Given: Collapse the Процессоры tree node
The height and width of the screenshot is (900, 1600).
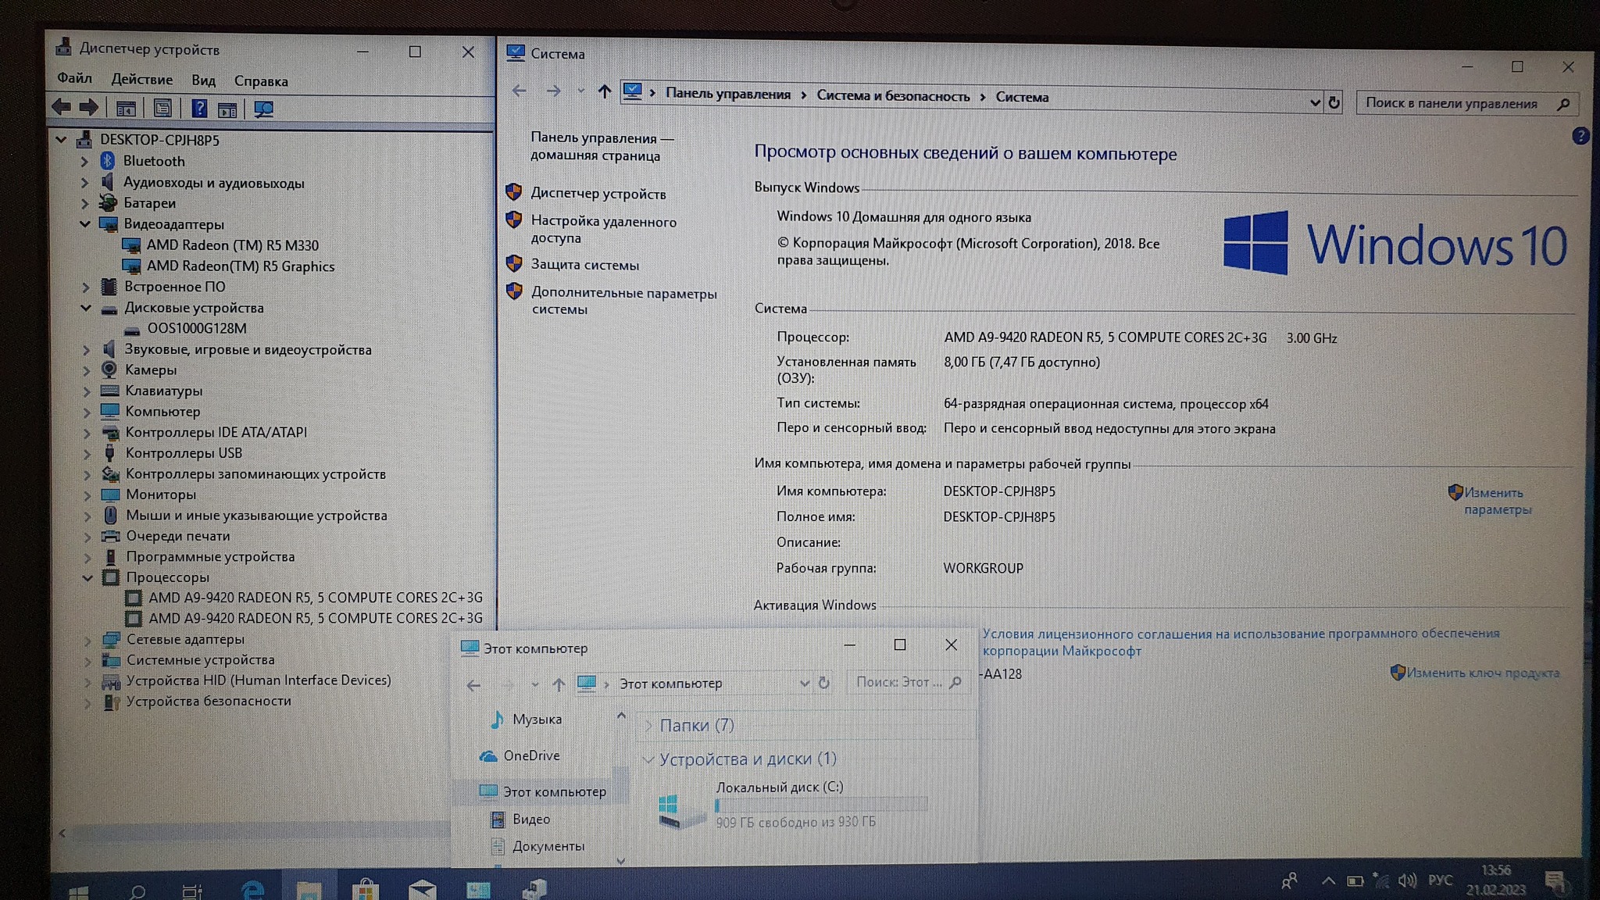Looking at the screenshot, I should click(x=87, y=578).
